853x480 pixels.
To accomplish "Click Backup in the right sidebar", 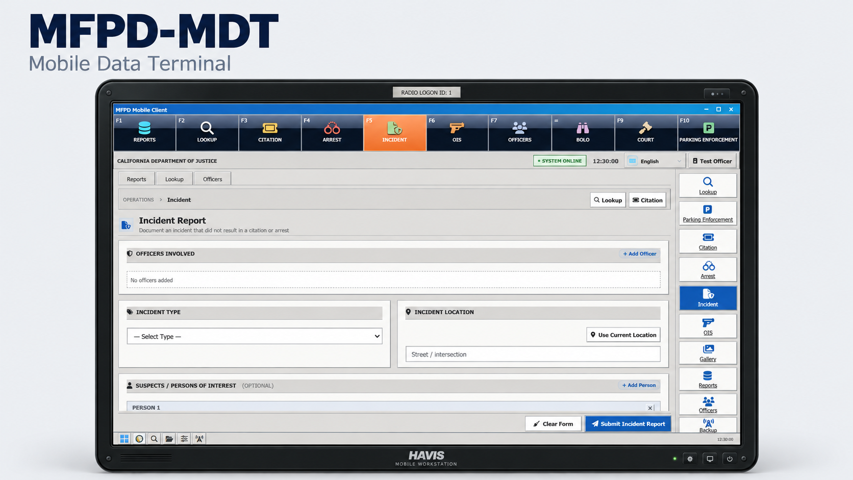I will (708, 425).
